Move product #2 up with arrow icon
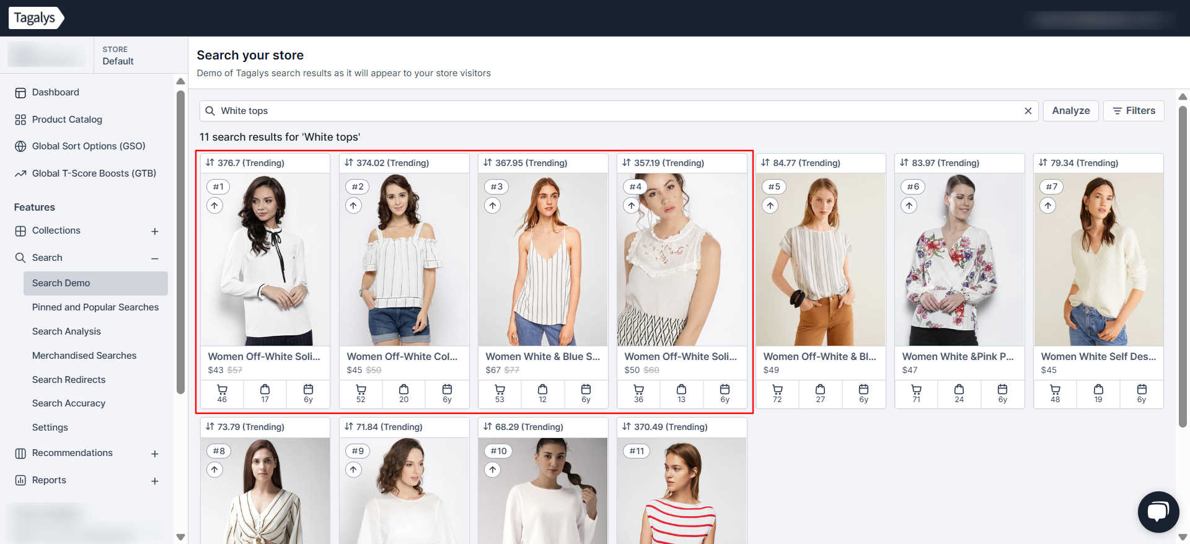Image resolution: width=1190 pixels, height=544 pixels. pyautogui.click(x=353, y=206)
